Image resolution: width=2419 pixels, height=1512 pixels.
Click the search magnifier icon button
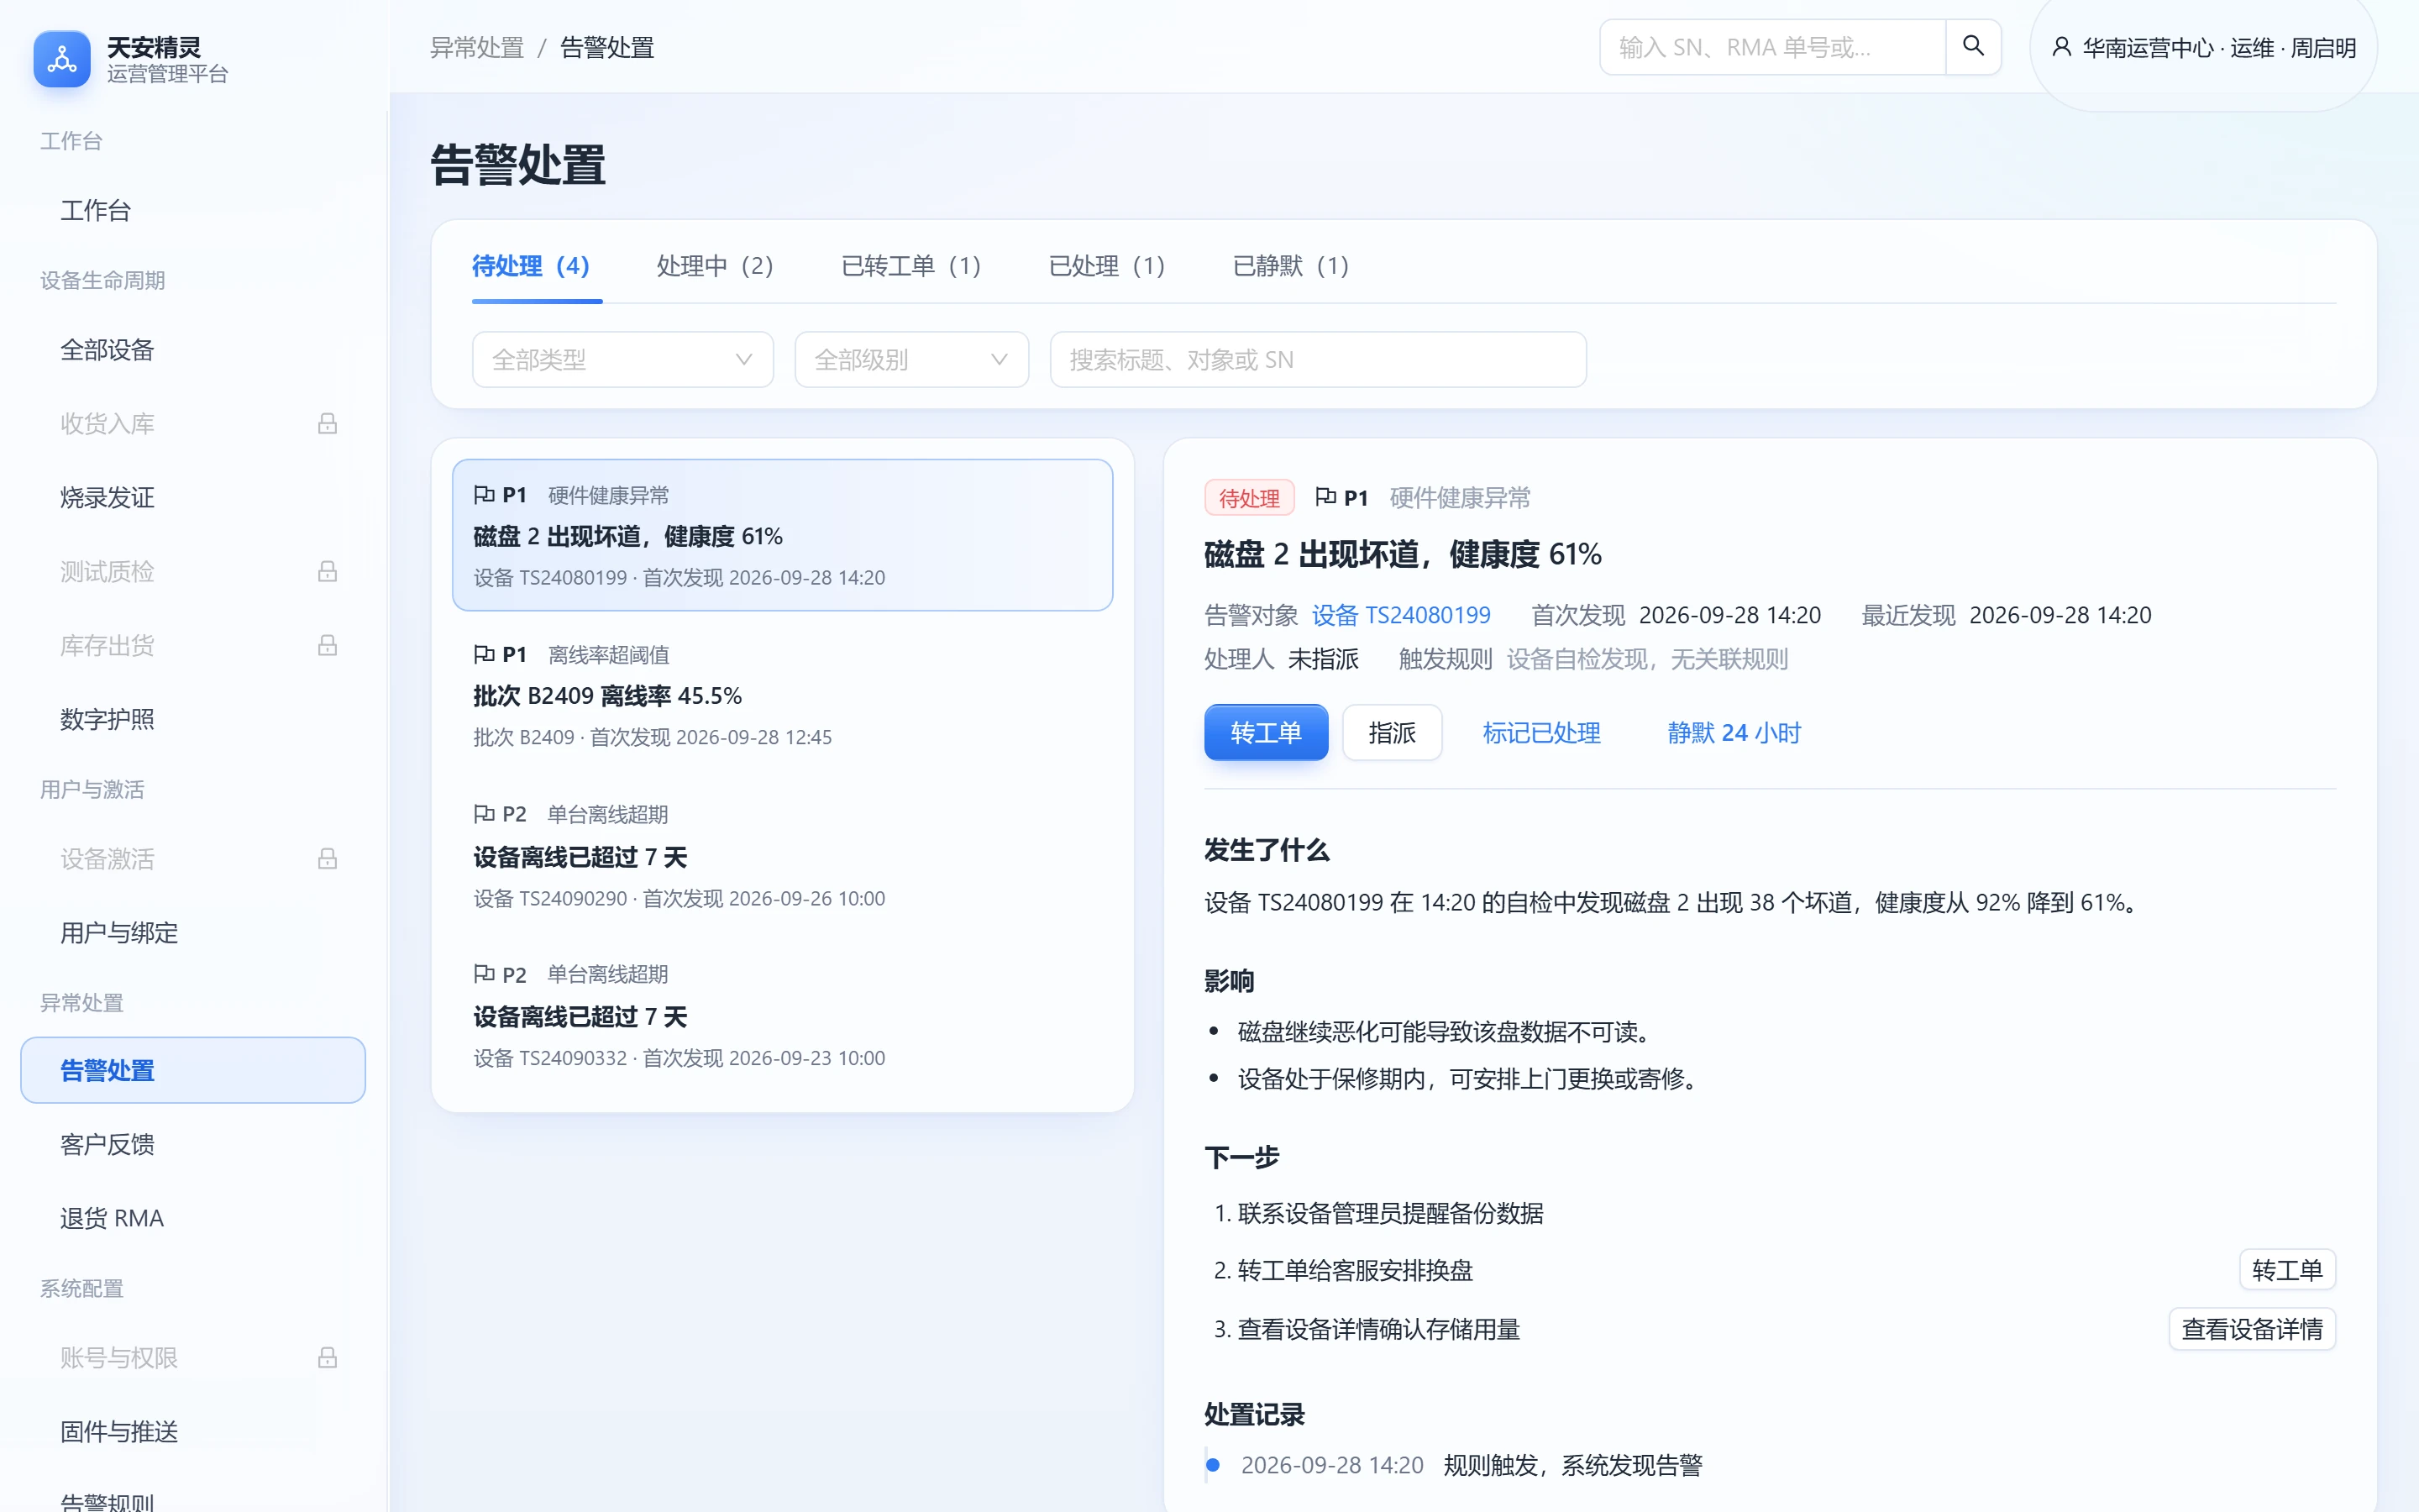pos(1972,46)
